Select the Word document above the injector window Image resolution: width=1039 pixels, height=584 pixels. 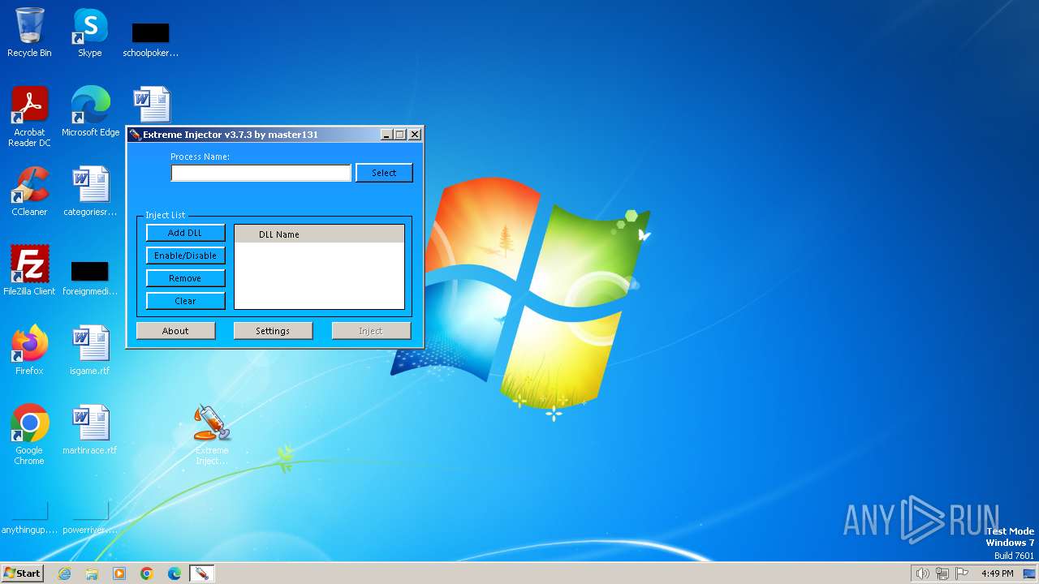pyautogui.click(x=151, y=105)
